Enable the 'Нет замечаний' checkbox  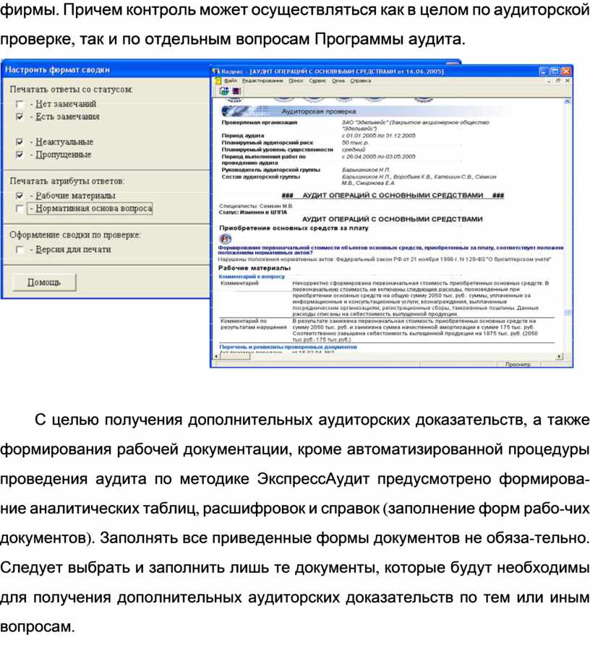coord(20,104)
